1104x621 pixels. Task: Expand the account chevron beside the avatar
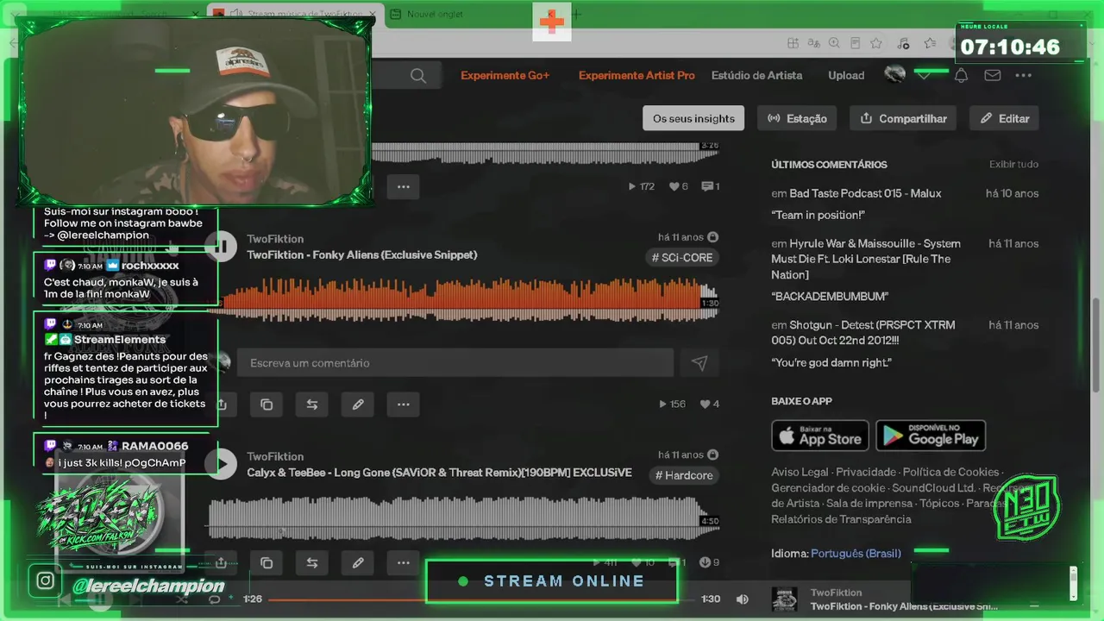(x=923, y=76)
